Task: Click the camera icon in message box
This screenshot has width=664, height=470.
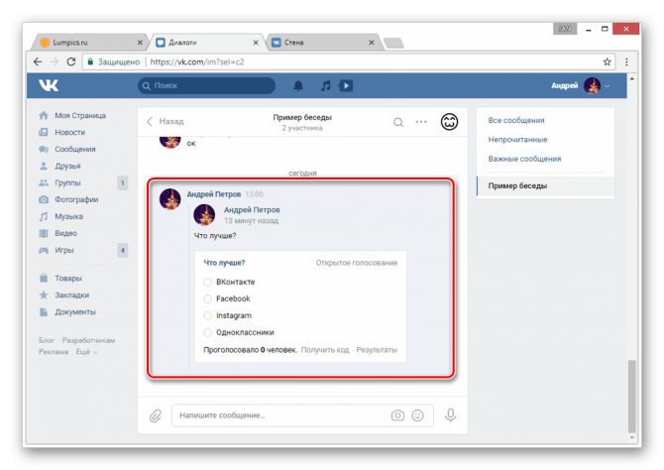Action: pos(397,415)
